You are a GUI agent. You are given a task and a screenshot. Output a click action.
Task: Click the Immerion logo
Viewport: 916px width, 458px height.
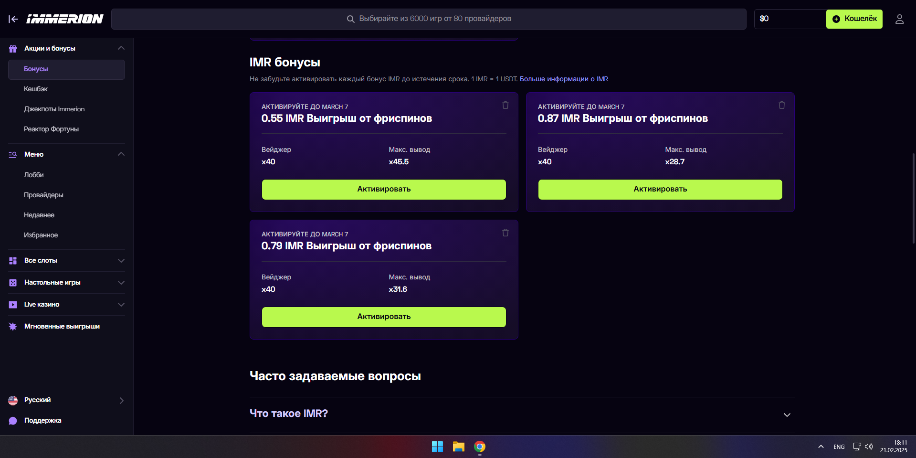coord(65,19)
